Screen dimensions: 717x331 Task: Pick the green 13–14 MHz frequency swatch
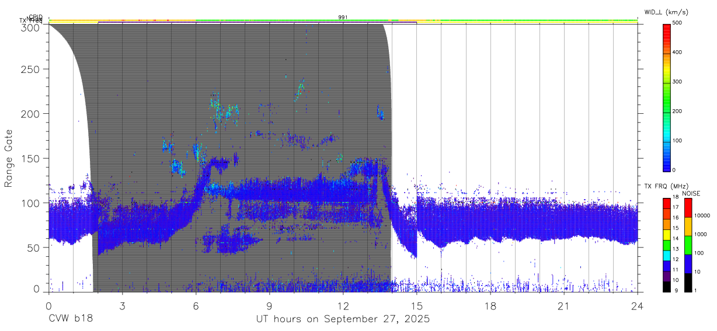tap(667, 245)
